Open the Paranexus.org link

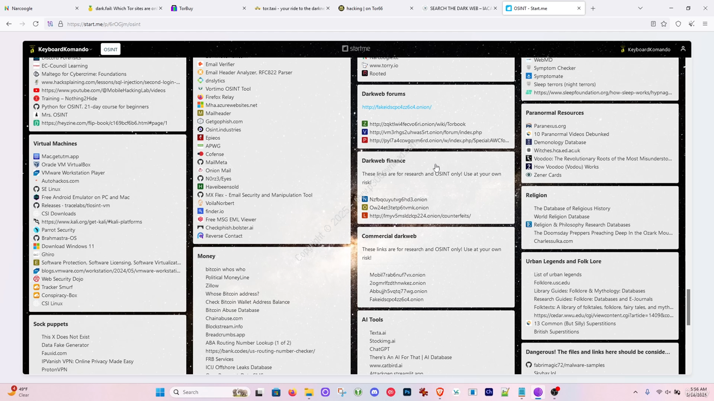[x=549, y=126]
